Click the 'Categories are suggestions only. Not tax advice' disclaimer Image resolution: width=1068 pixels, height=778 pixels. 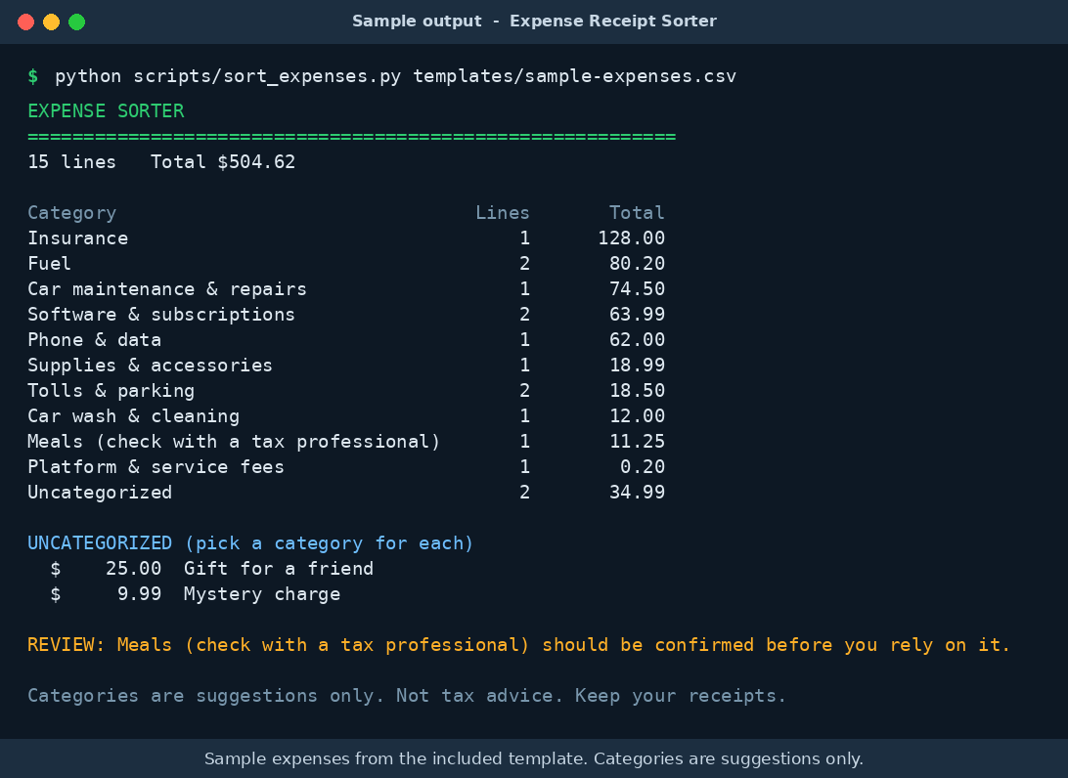(x=407, y=696)
